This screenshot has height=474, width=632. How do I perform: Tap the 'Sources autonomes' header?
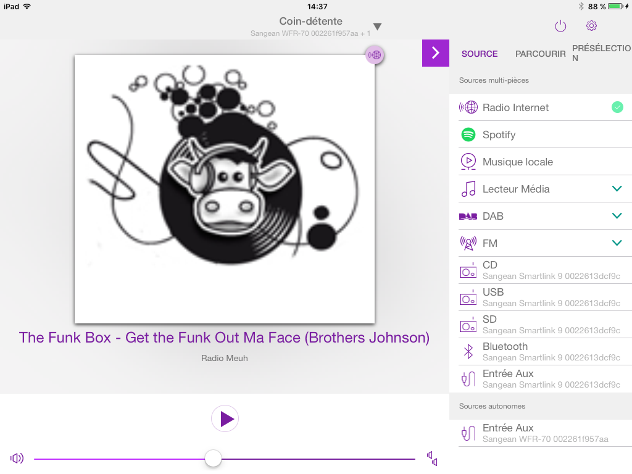(492, 406)
